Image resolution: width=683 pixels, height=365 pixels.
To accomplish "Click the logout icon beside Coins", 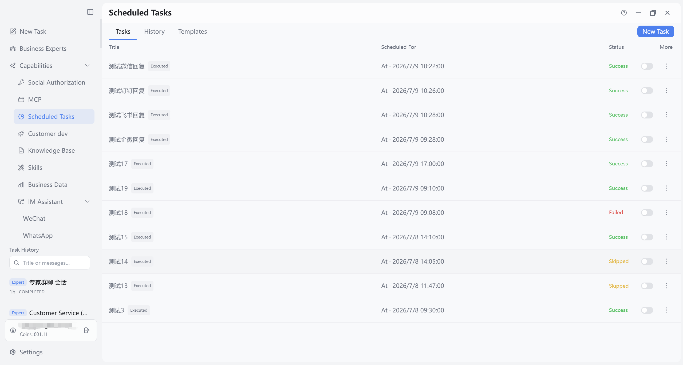I will (87, 330).
